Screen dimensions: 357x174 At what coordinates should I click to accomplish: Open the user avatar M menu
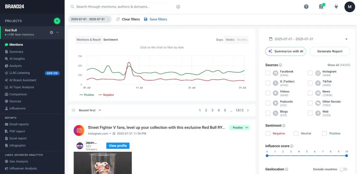point(350,7)
